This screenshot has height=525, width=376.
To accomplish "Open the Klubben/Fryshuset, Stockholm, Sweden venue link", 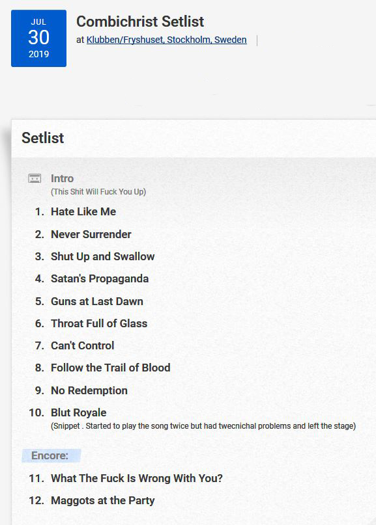I will [x=166, y=40].
